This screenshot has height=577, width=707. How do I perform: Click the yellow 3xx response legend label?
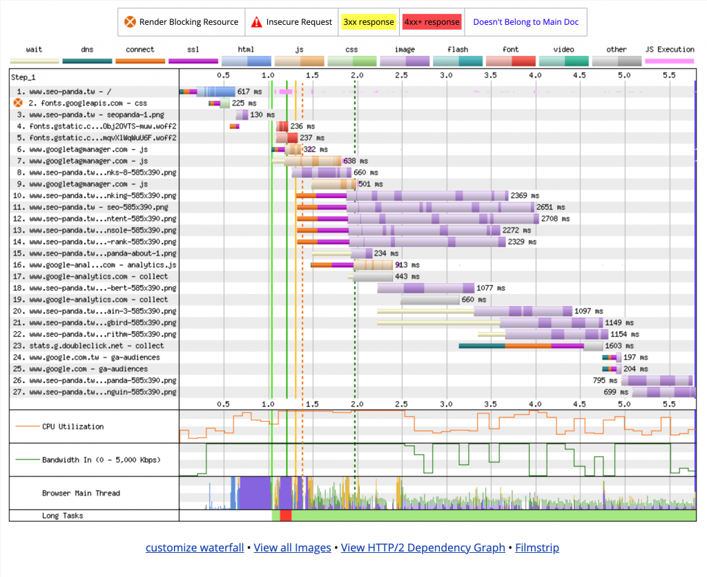click(369, 21)
